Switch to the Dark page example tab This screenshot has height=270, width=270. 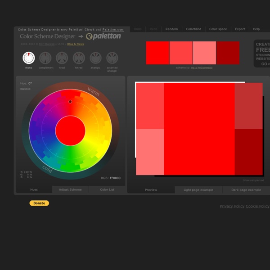[246, 190]
